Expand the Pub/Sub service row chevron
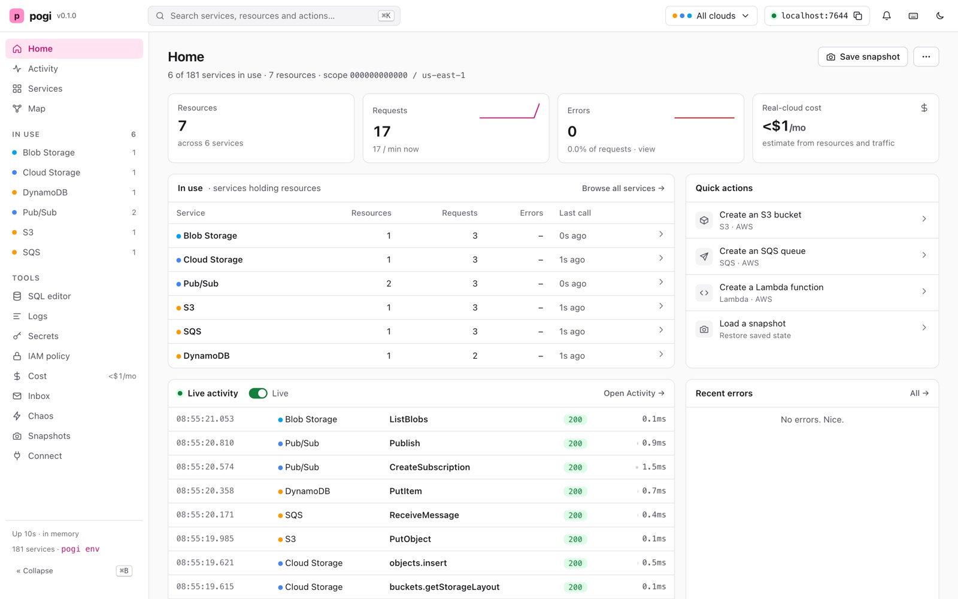Image resolution: width=958 pixels, height=599 pixels. pyautogui.click(x=661, y=282)
